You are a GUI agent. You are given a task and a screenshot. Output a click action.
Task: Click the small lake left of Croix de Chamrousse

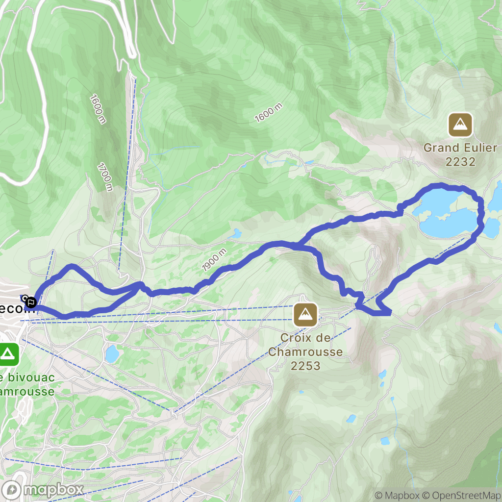click(112, 354)
